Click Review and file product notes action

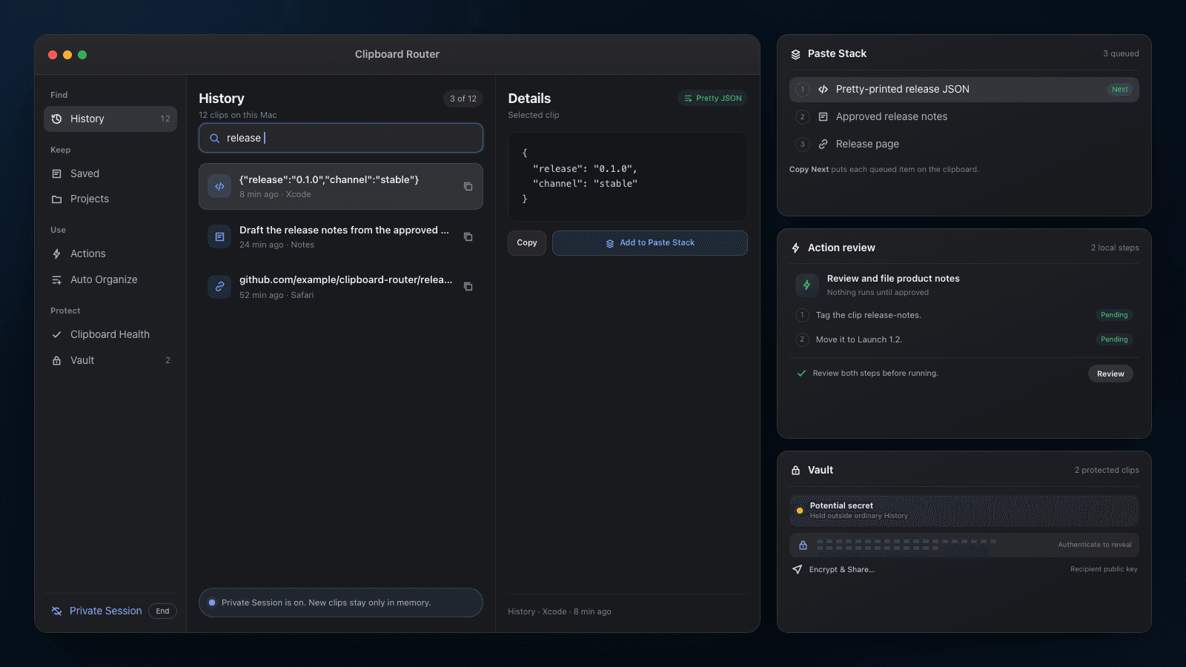click(964, 285)
